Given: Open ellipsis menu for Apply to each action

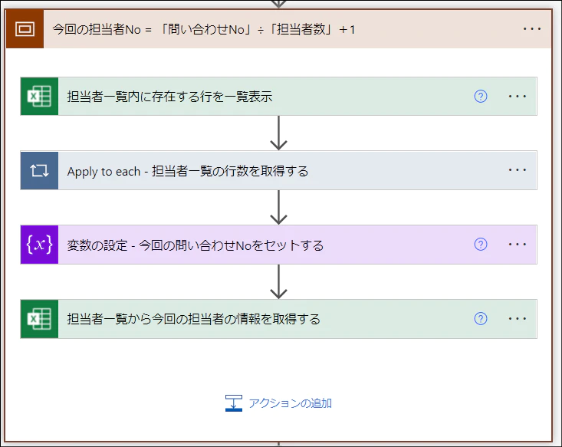Looking at the screenshot, I should pyautogui.click(x=518, y=170).
